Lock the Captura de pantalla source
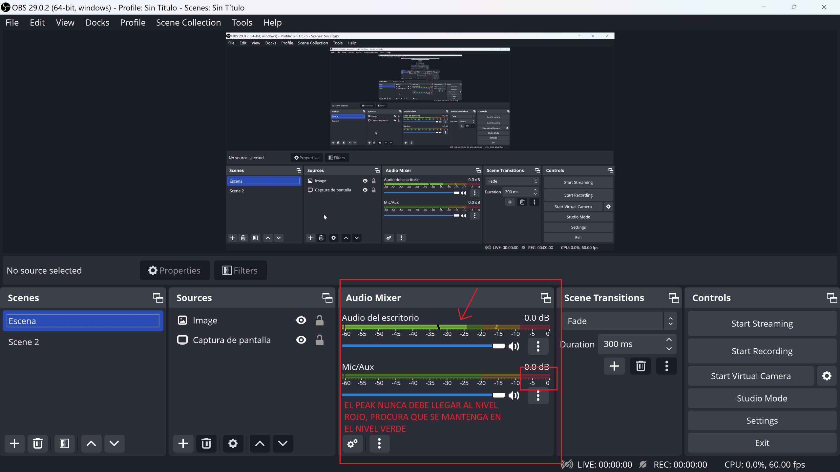This screenshot has height=472, width=840. [320, 340]
